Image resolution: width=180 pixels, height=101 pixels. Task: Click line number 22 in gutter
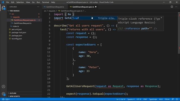[x=49, y=94]
